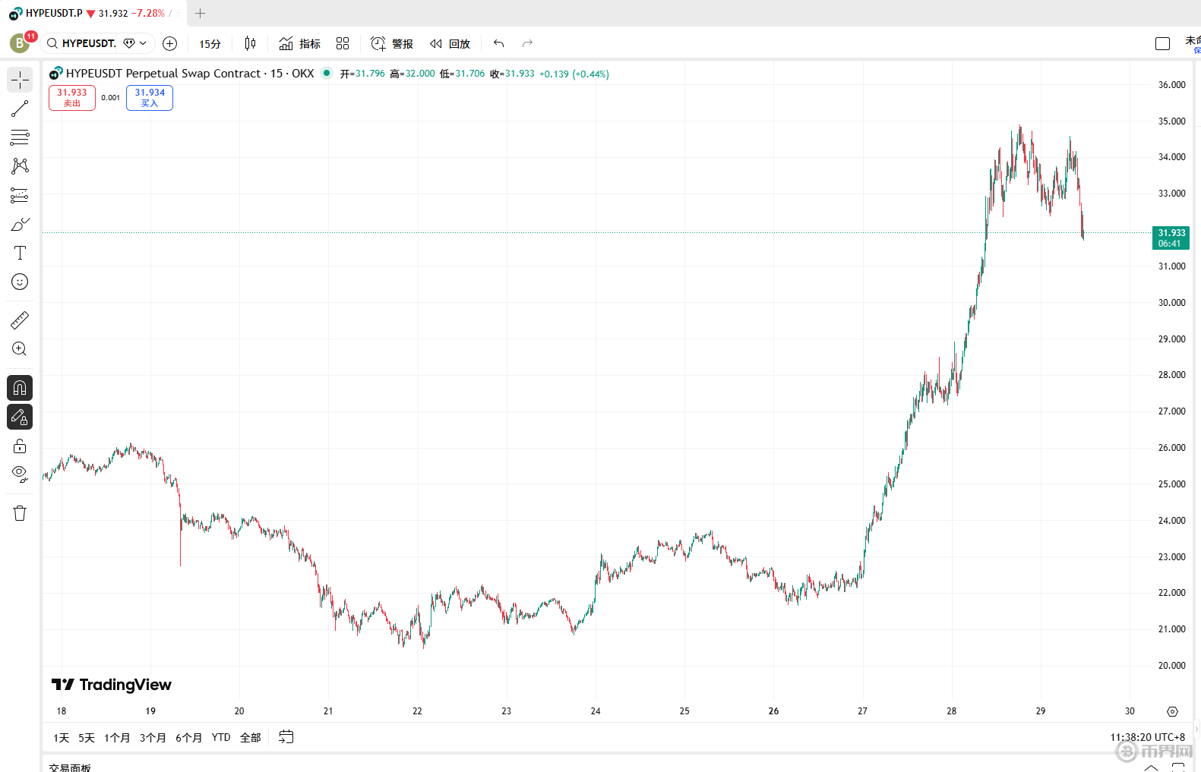The height and width of the screenshot is (772, 1201).
Task: Open the Fibonacci retracement tool
Action: [20, 137]
